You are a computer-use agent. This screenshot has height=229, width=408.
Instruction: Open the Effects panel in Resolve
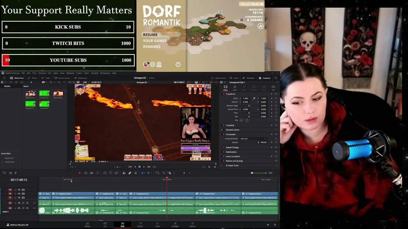coord(33,78)
